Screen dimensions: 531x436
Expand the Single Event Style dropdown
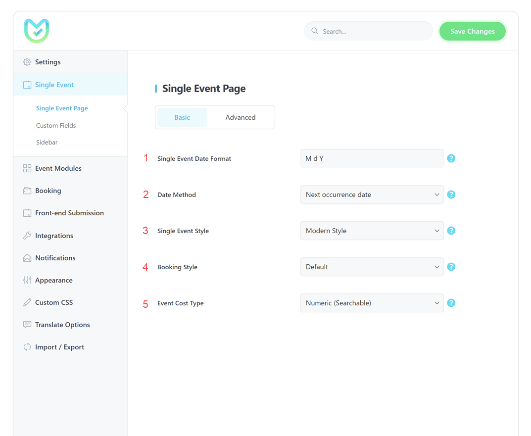372,231
